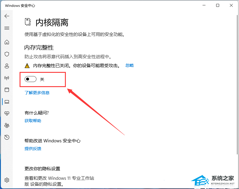Open Family options from the sidebar

(x=7, y=125)
